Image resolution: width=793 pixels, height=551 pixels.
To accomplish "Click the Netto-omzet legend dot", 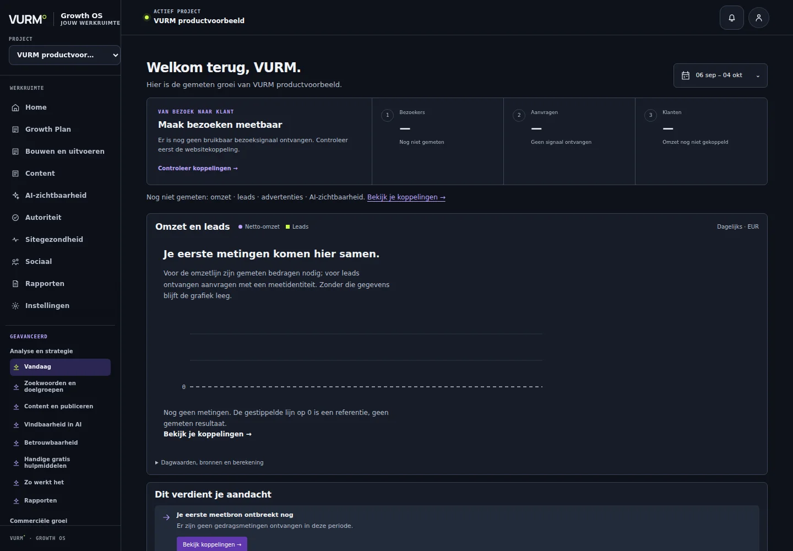I will [x=240, y=227].
